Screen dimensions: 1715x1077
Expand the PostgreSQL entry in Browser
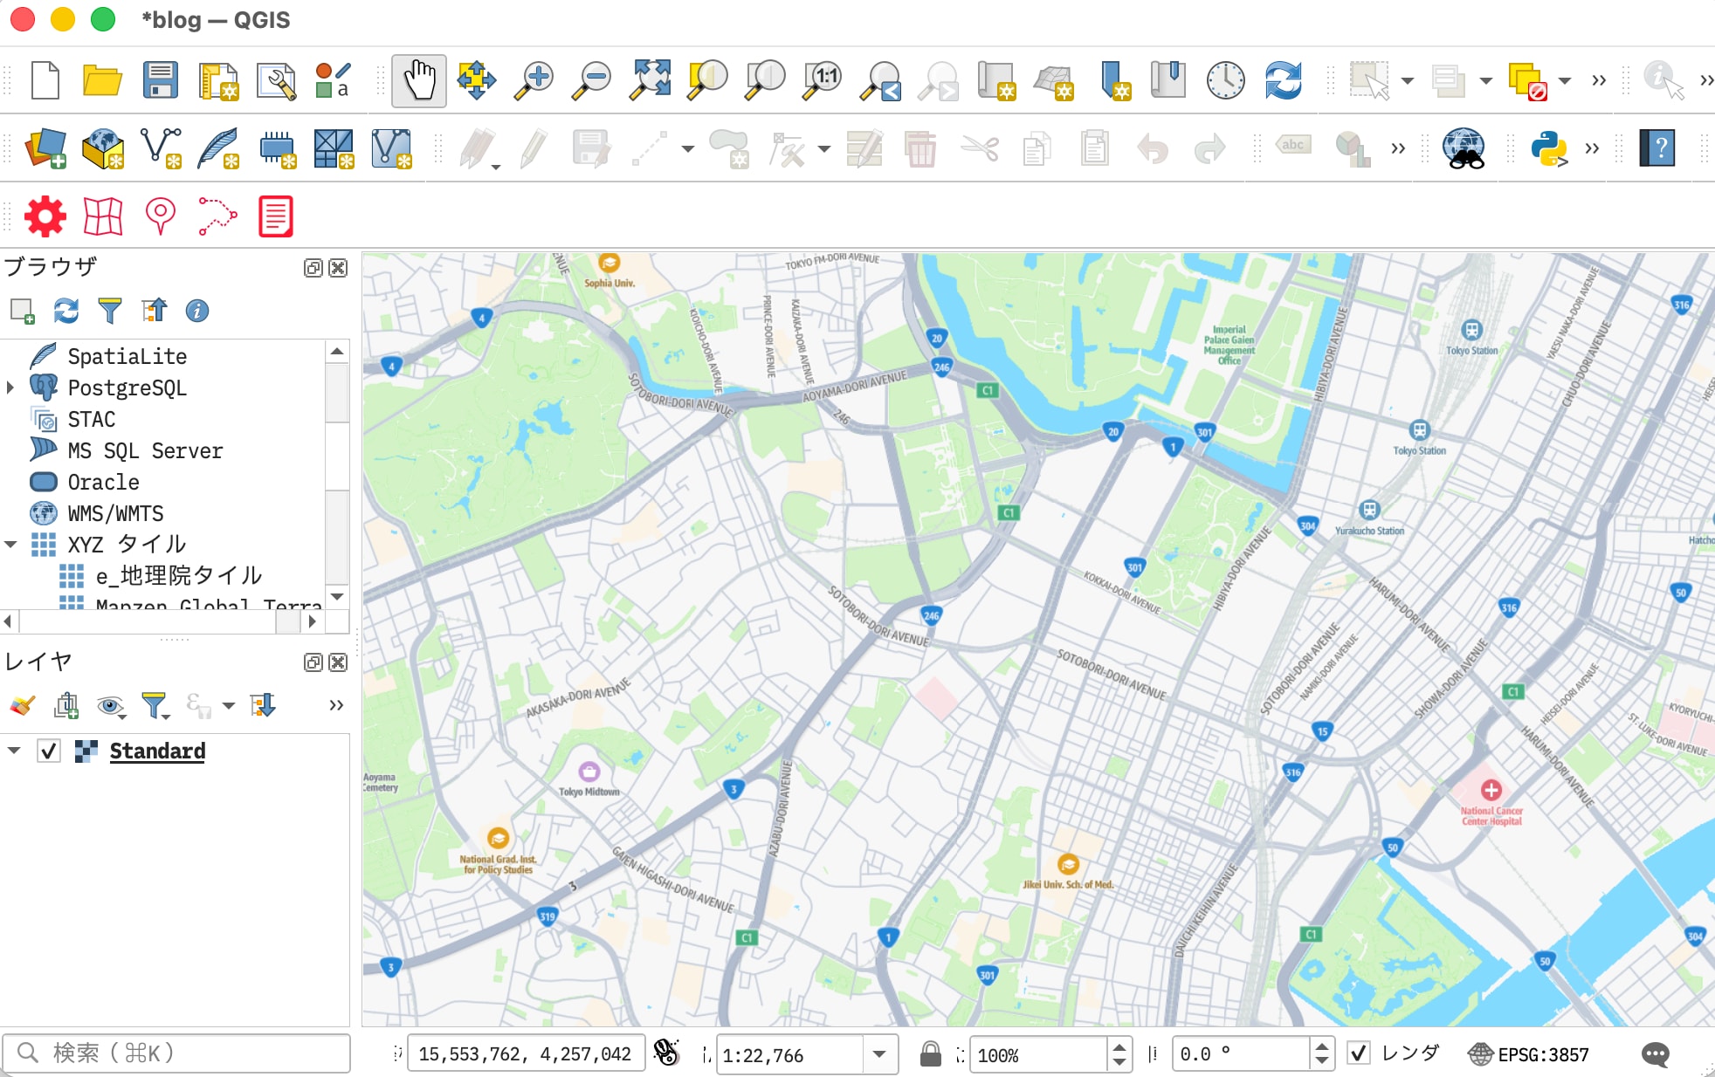tap(10, 388)
